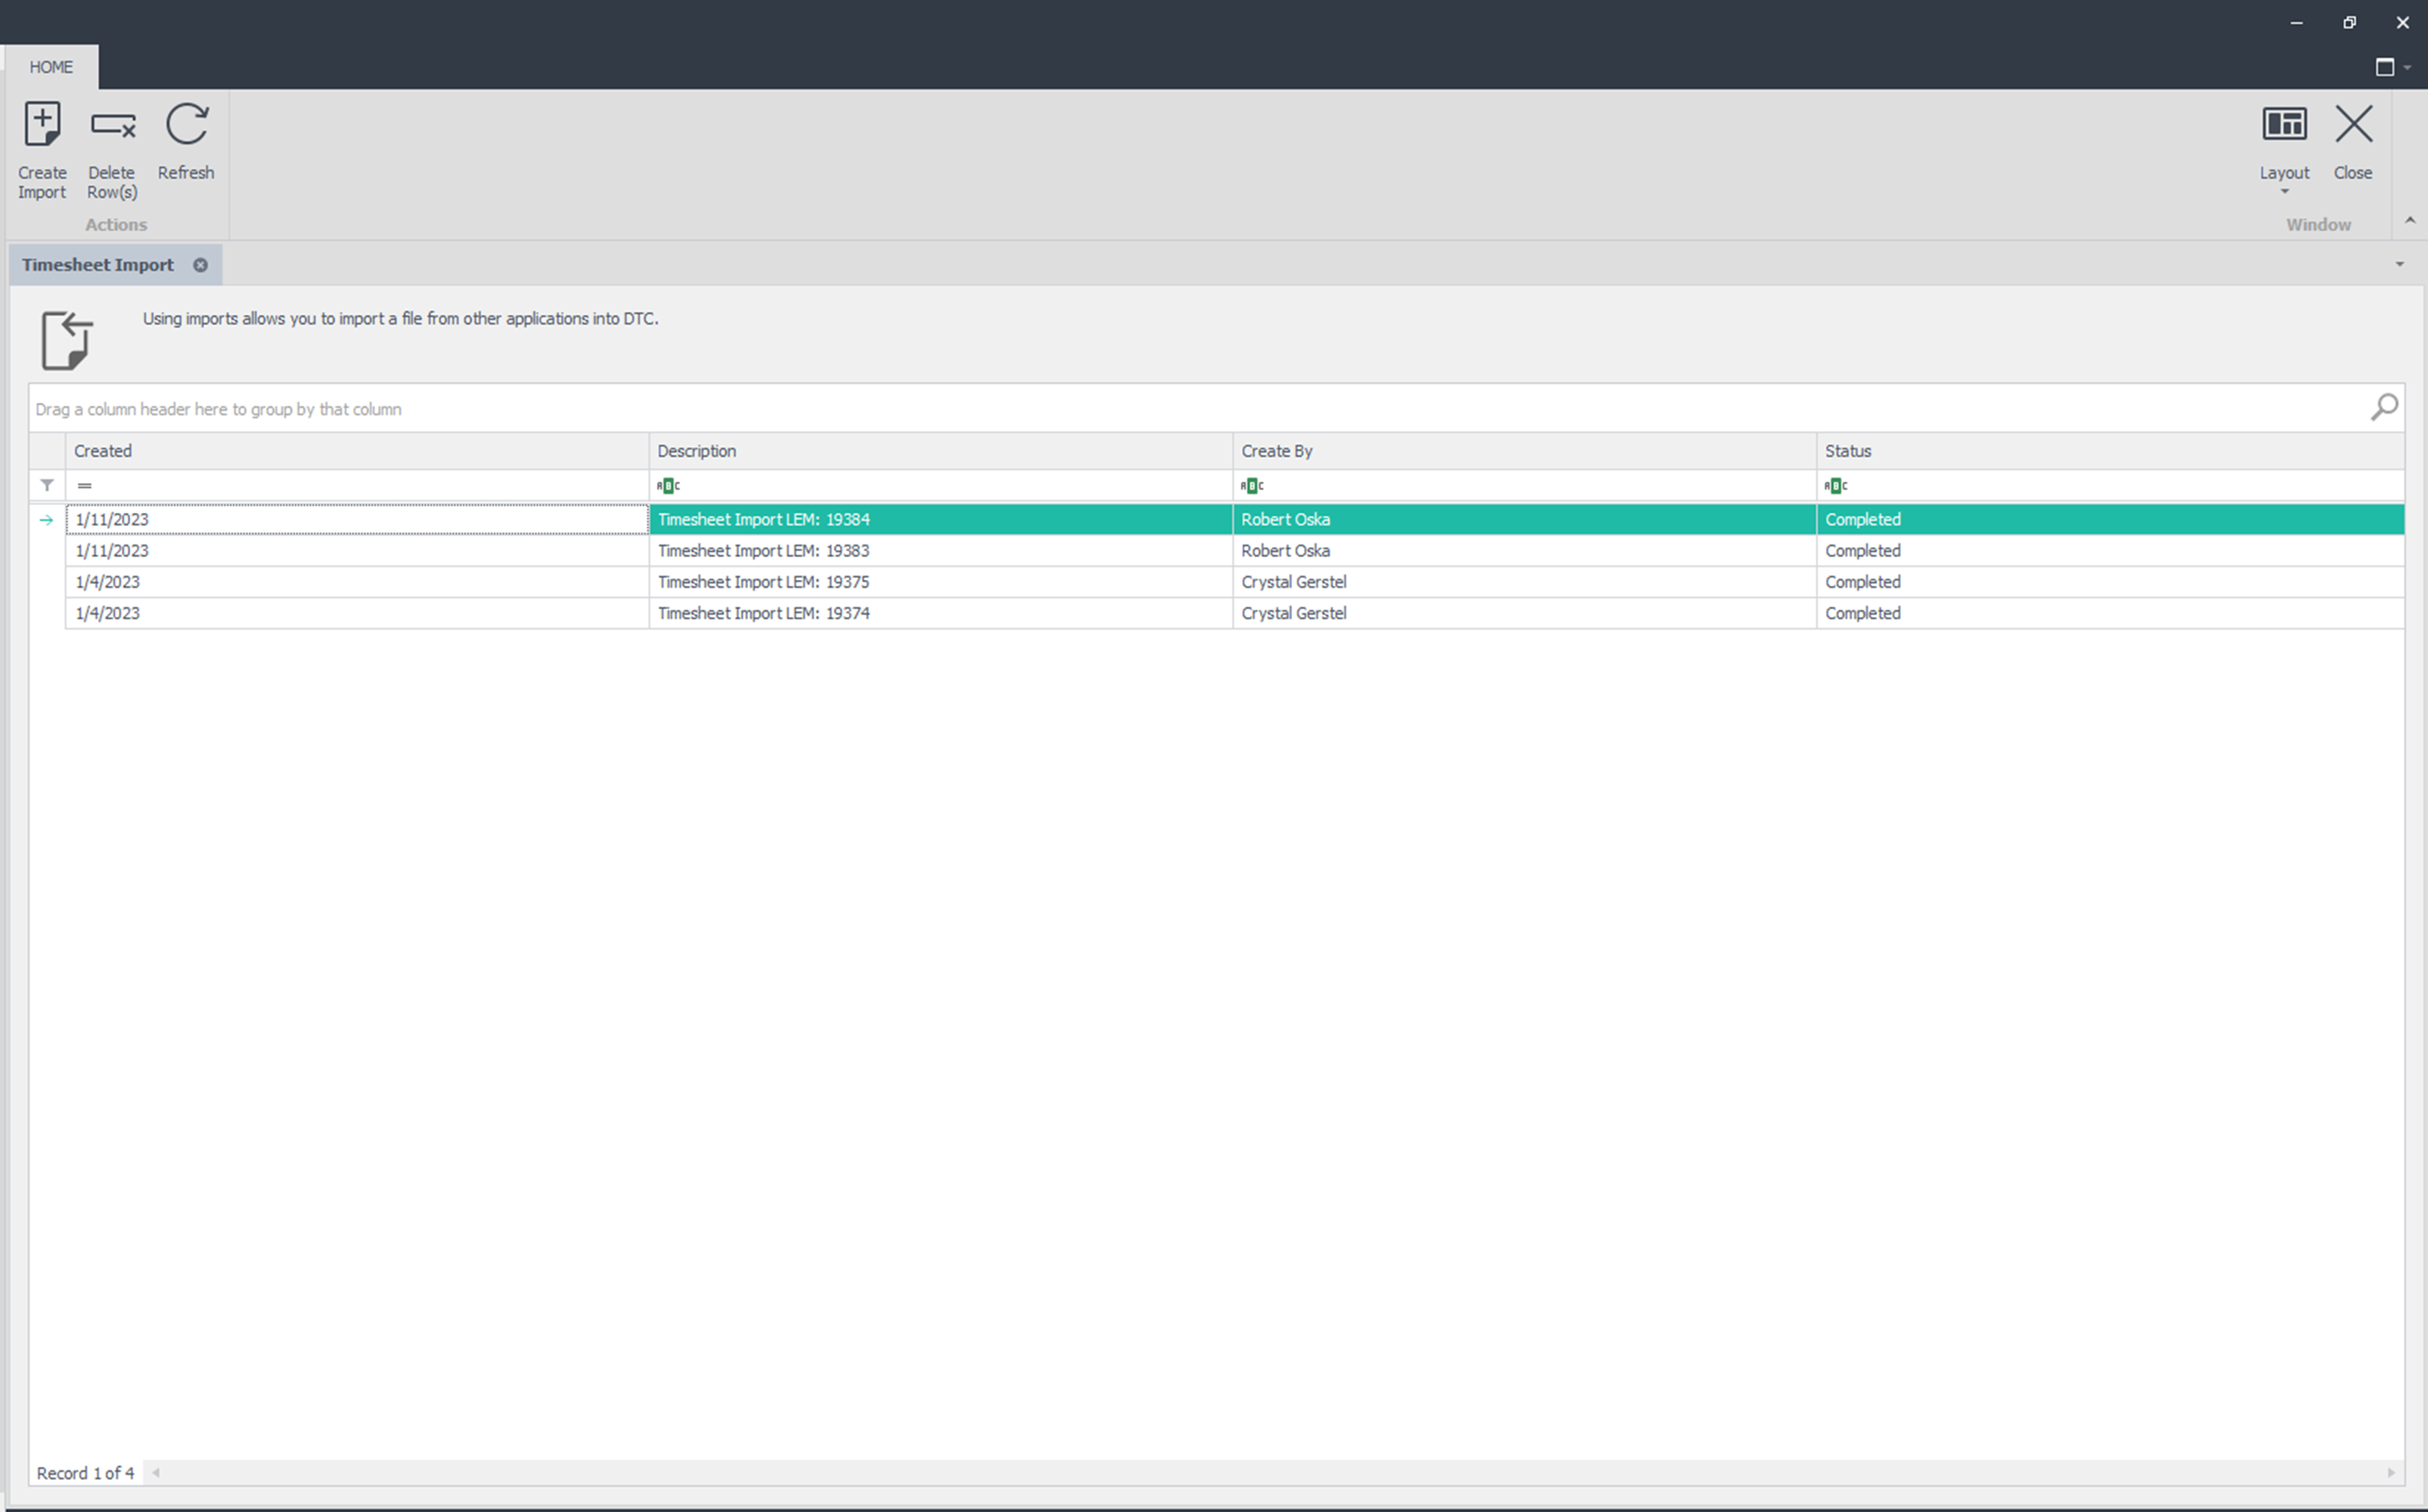The width and height of the screenshot is (2428, 1512).
Task: Open Created column equals filter operator
Action: click(x=85, y=486)
